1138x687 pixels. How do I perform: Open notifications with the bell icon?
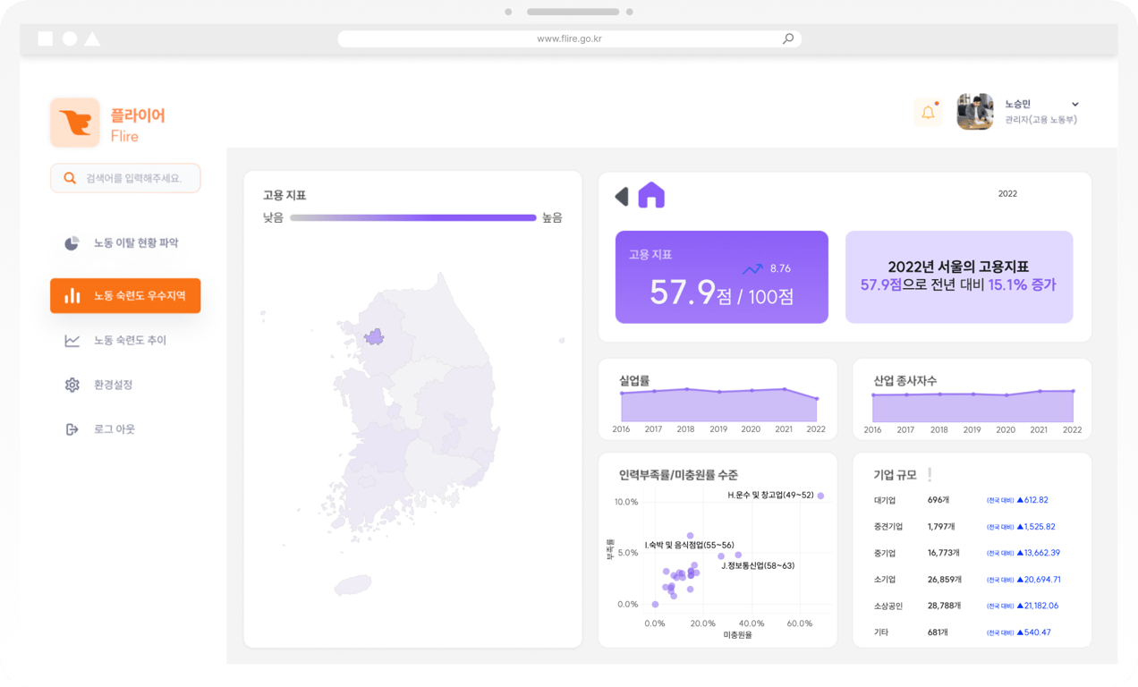click(x=928, y=112)
